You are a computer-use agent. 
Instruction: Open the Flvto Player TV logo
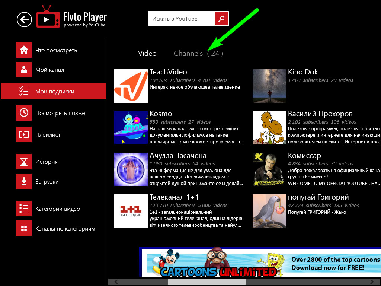click(x=48, y=16)
